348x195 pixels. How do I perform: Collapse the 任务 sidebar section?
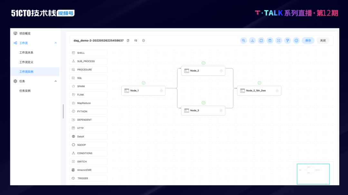(x=56, y=81)
